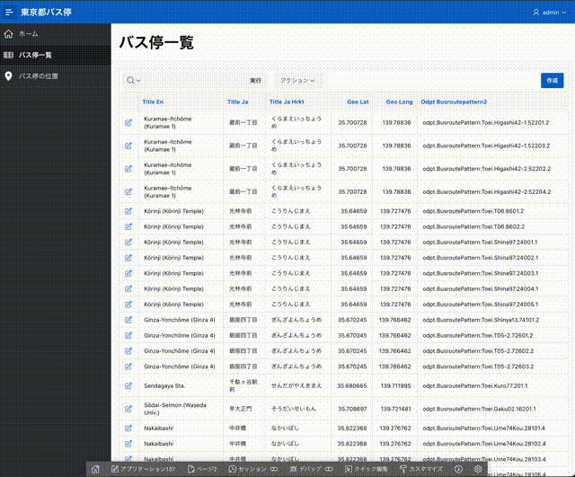Screen dimensions: 575x477
Task: Open the Odpt Busroutepattern2 column header
Action: [454, 102]
